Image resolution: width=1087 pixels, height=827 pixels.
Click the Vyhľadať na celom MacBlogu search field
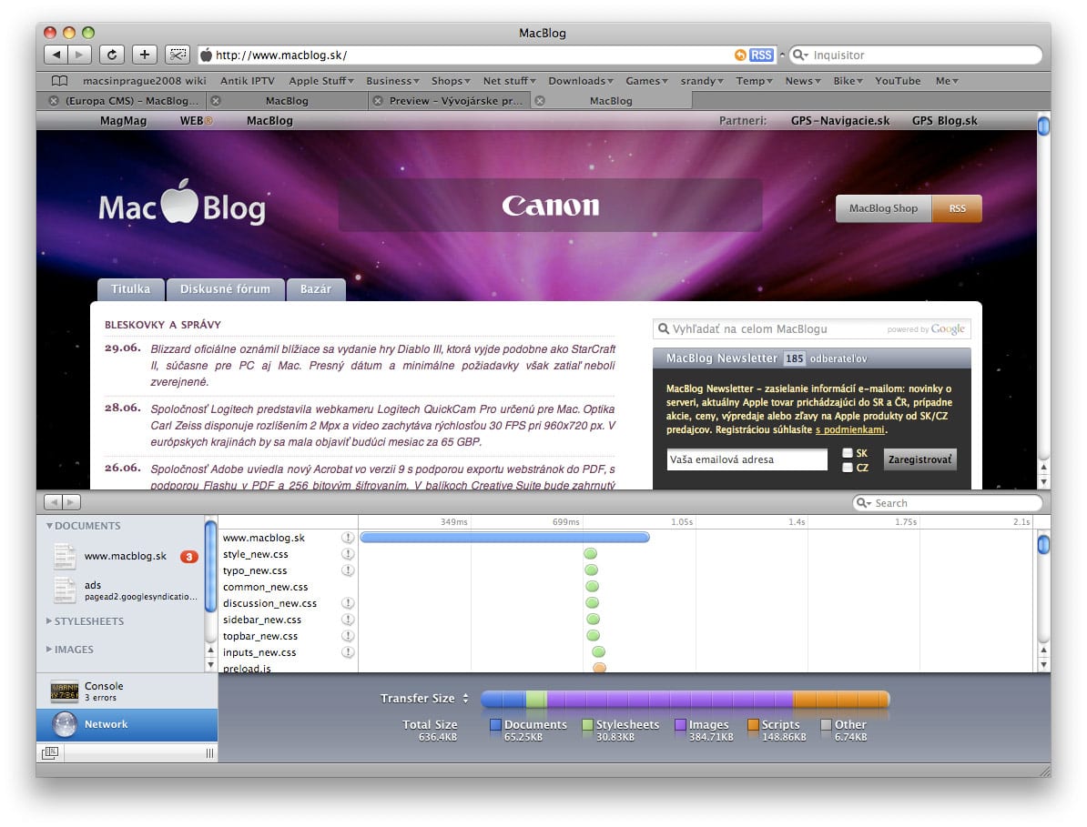pyautogui.click(x=811, y=329)
